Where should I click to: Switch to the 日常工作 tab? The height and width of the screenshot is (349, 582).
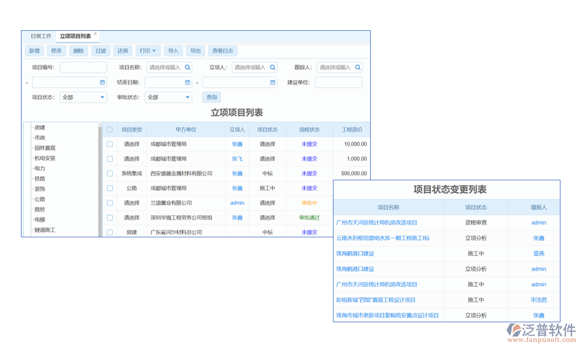pyautogui.click(x=41, y=36)
